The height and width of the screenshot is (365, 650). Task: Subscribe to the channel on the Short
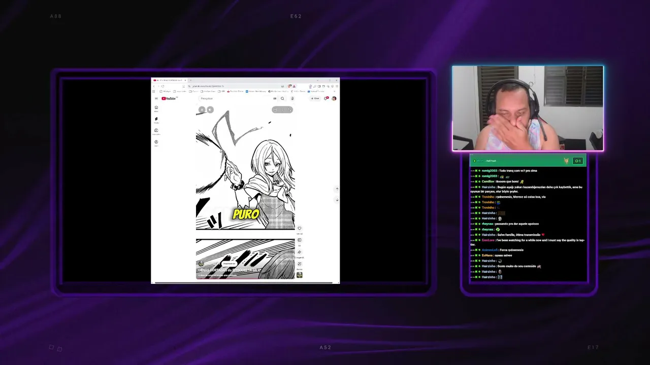click(x=230, y=264)
